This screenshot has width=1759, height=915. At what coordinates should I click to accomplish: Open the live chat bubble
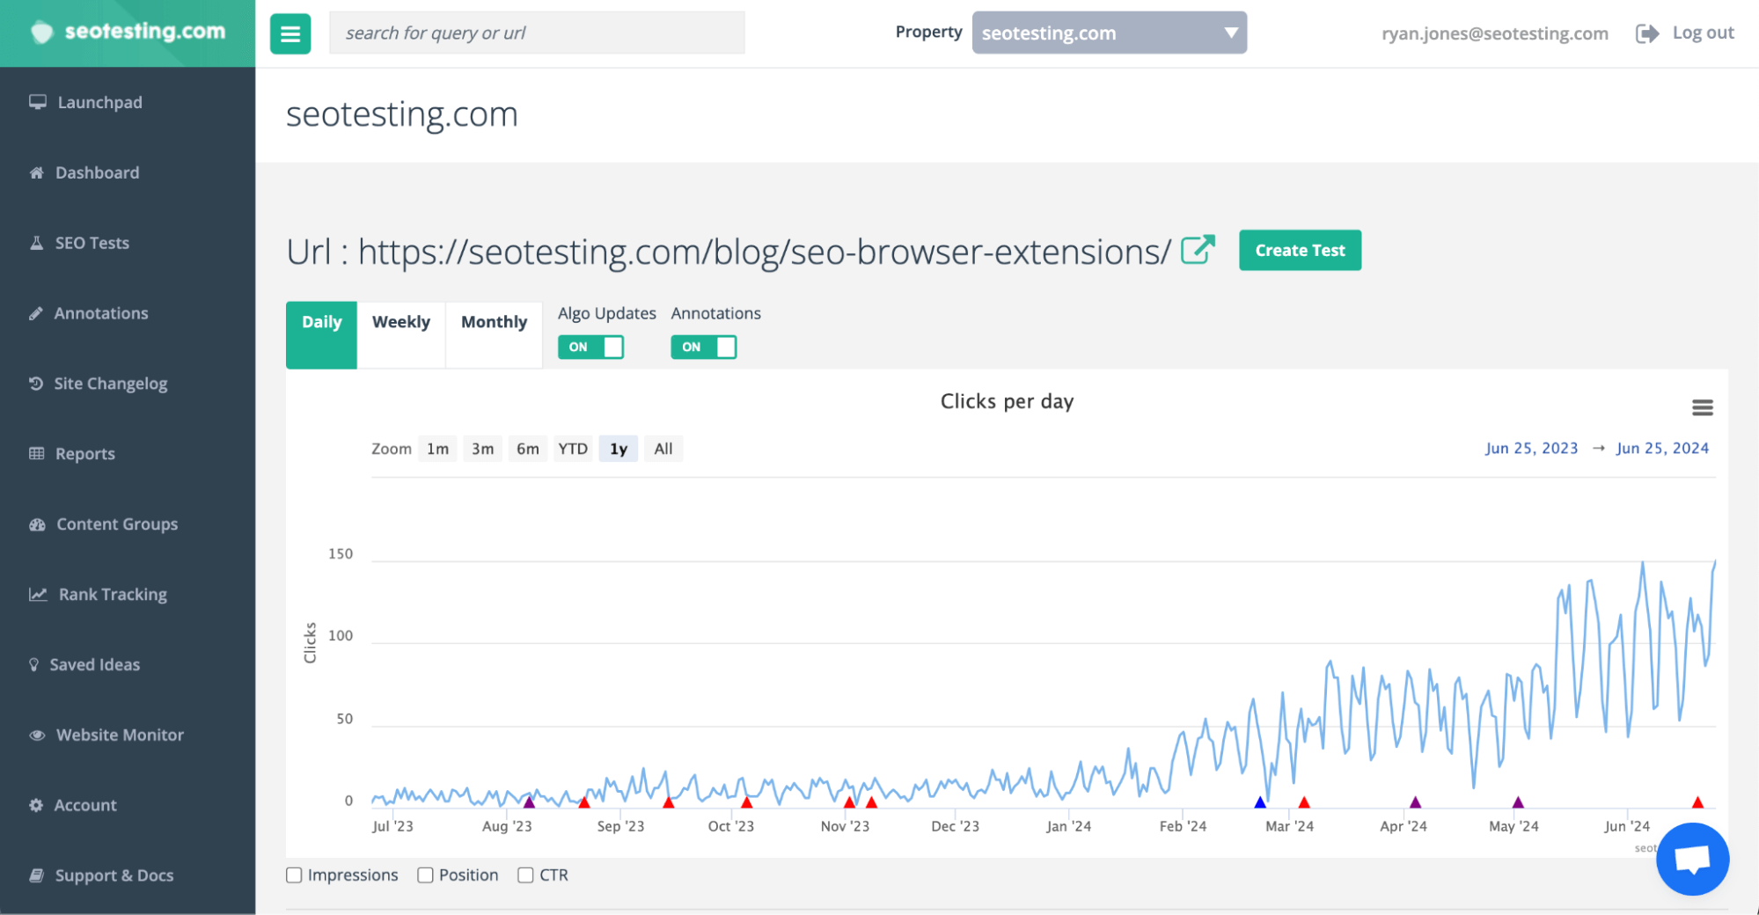(1692, 859)
